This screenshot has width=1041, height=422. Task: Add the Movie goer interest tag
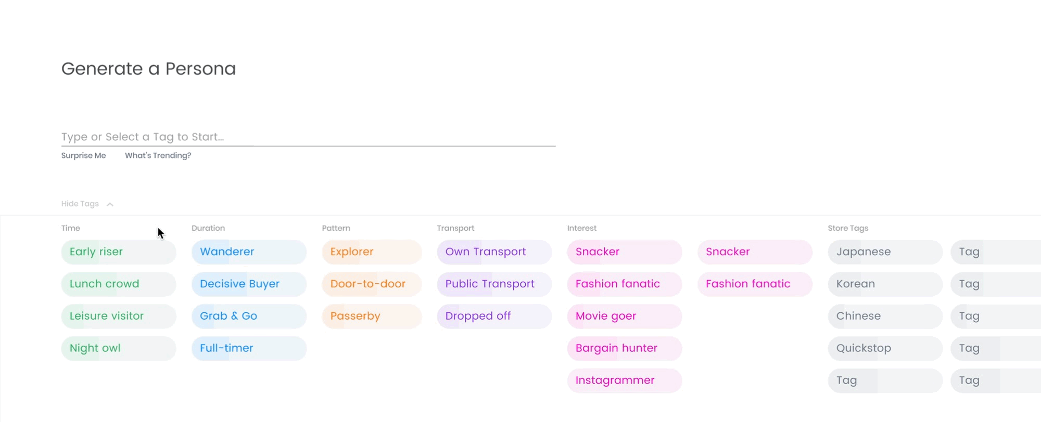624,316
